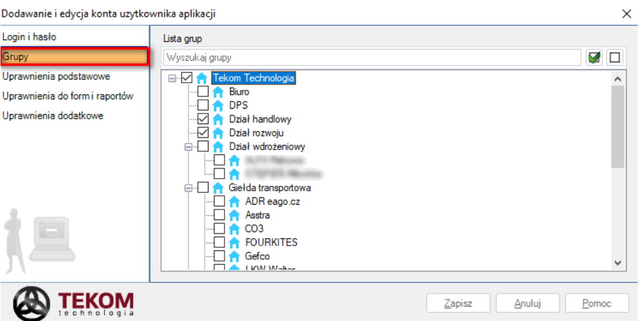Tick the DPS group checkbox
This screenshot has width=641, height=321.
pos(203,105)
